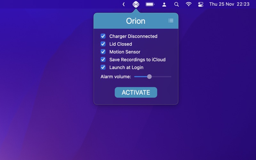Toggle the Launch at Login checkbox
The image size is (256, 160).
pos(103,67)
